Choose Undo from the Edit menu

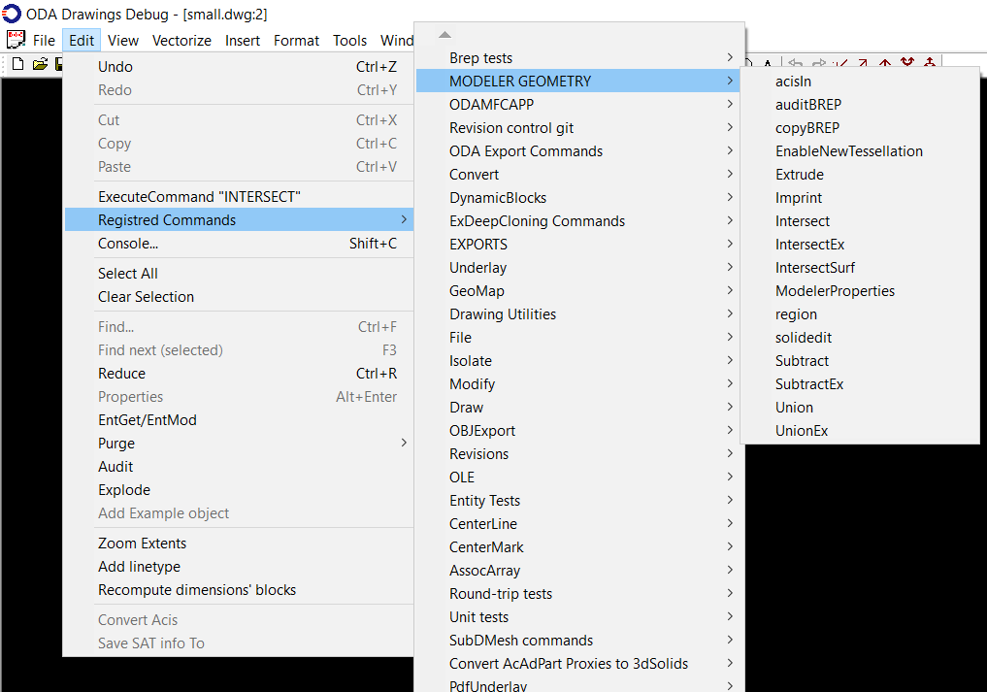click(x=239, y=67)
